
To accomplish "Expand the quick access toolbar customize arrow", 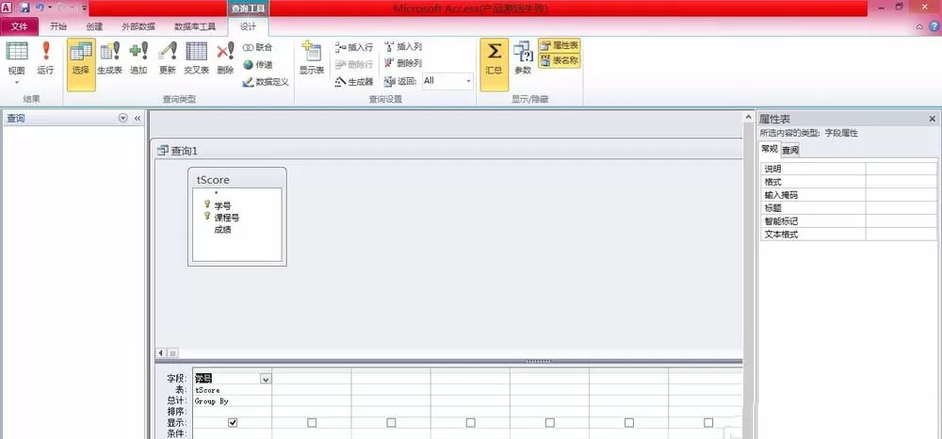I will [x=84, y=8].
